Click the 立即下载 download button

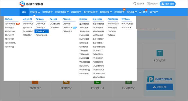(x=160, y=87)
